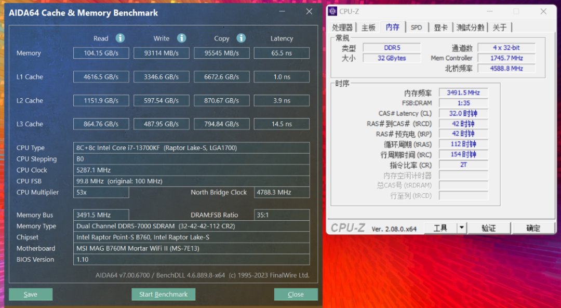
Task: Click the 确定 button in CPU-Z
Action: coord(533,228)
